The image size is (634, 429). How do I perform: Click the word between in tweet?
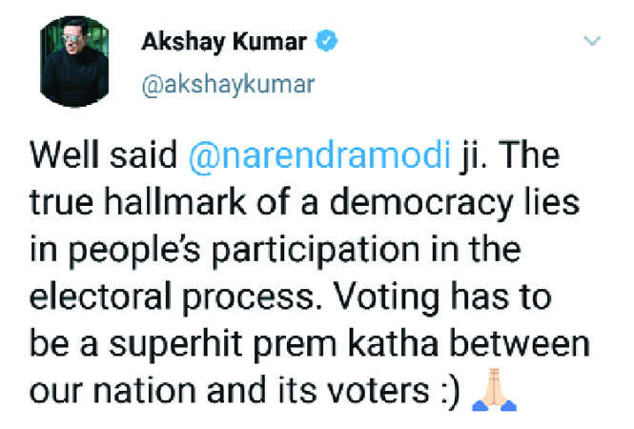[x=520, y=344]
